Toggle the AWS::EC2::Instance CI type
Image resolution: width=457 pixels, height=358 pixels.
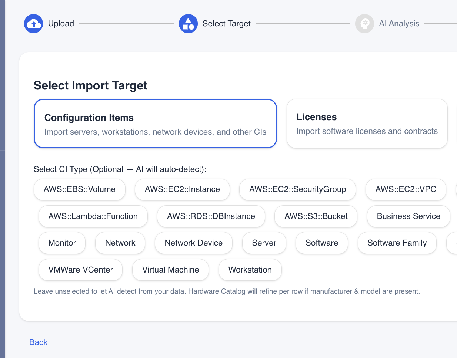click(182, 189)
